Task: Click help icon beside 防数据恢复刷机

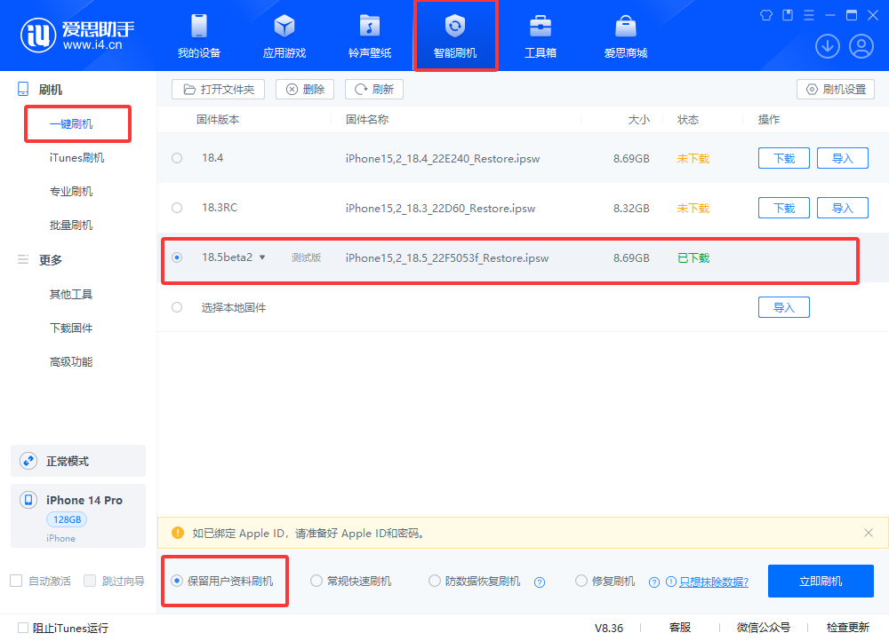Action: [539, 582]
